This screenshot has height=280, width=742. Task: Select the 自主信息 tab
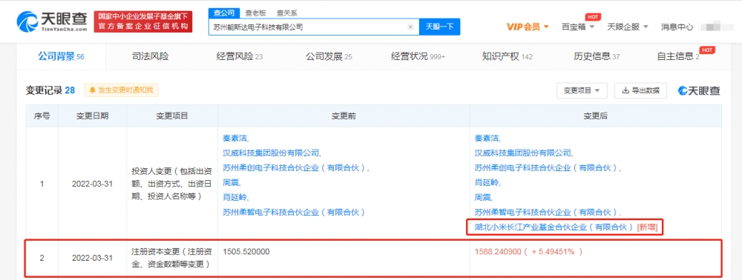[678, 56]
